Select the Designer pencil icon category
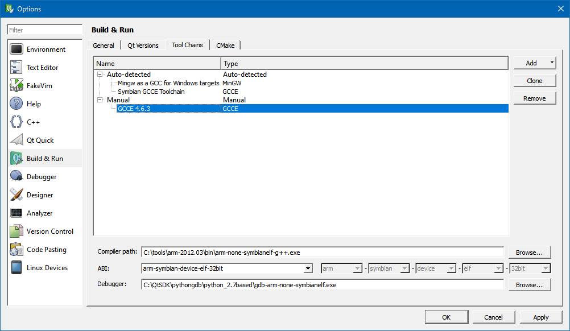The image size is (570, 331). 16,195
